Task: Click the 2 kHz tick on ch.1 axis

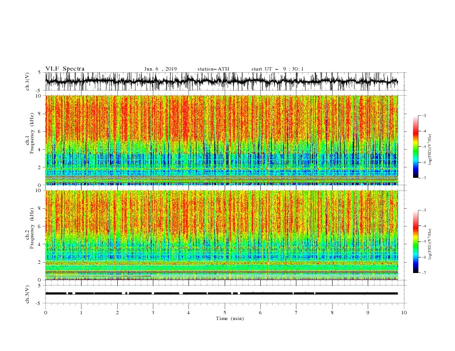Action: click(40, 167)
